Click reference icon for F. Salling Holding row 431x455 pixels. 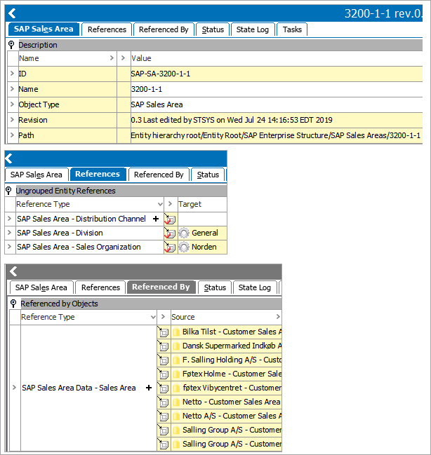(163, 360)
